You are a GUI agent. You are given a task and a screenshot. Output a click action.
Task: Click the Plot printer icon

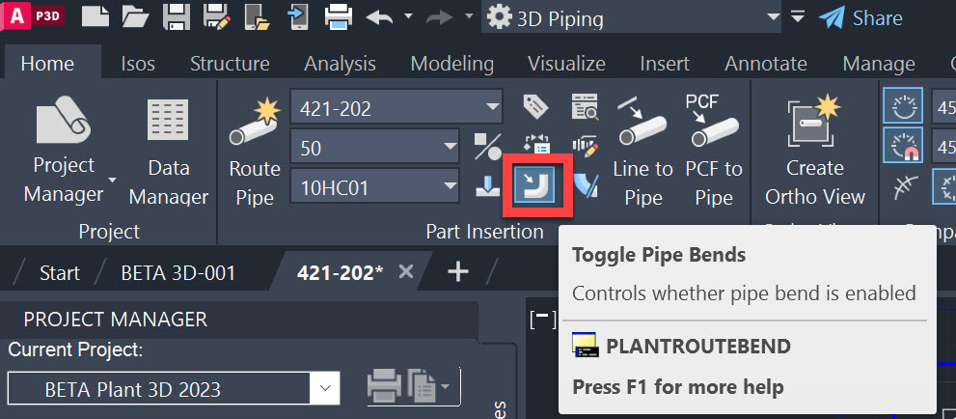point(339,17)
